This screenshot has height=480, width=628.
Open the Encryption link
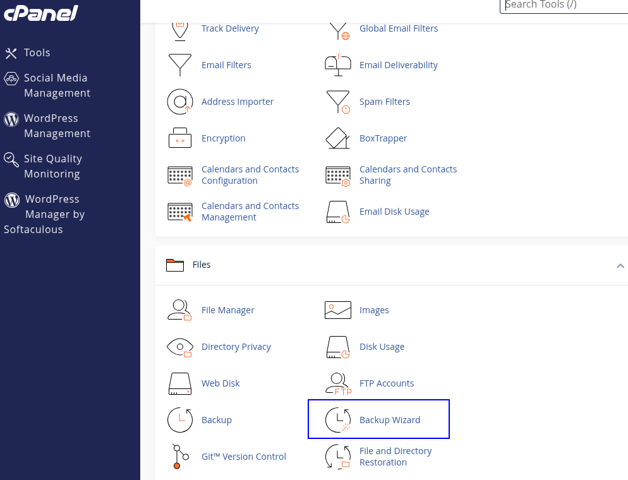tap(224, 138)
